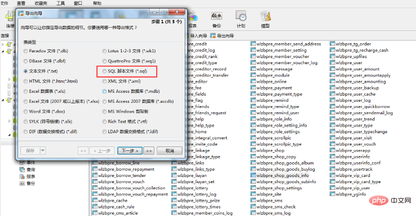Open the 文件 menu

coord(4,3)
